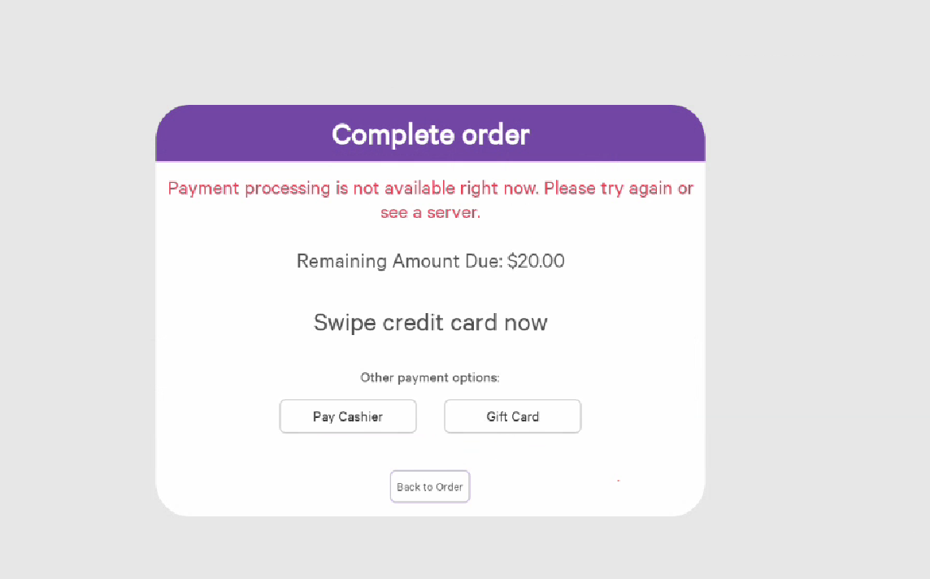Click the Remaining Amount Due text
The image size is (930, 579).
pos(430,261)
